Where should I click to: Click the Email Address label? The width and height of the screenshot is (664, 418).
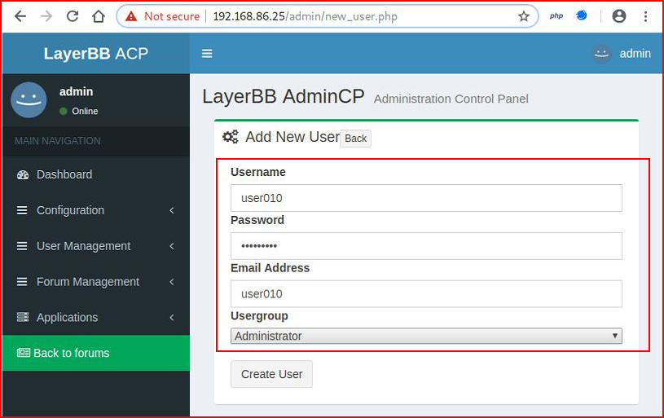[x=270, y=268]
